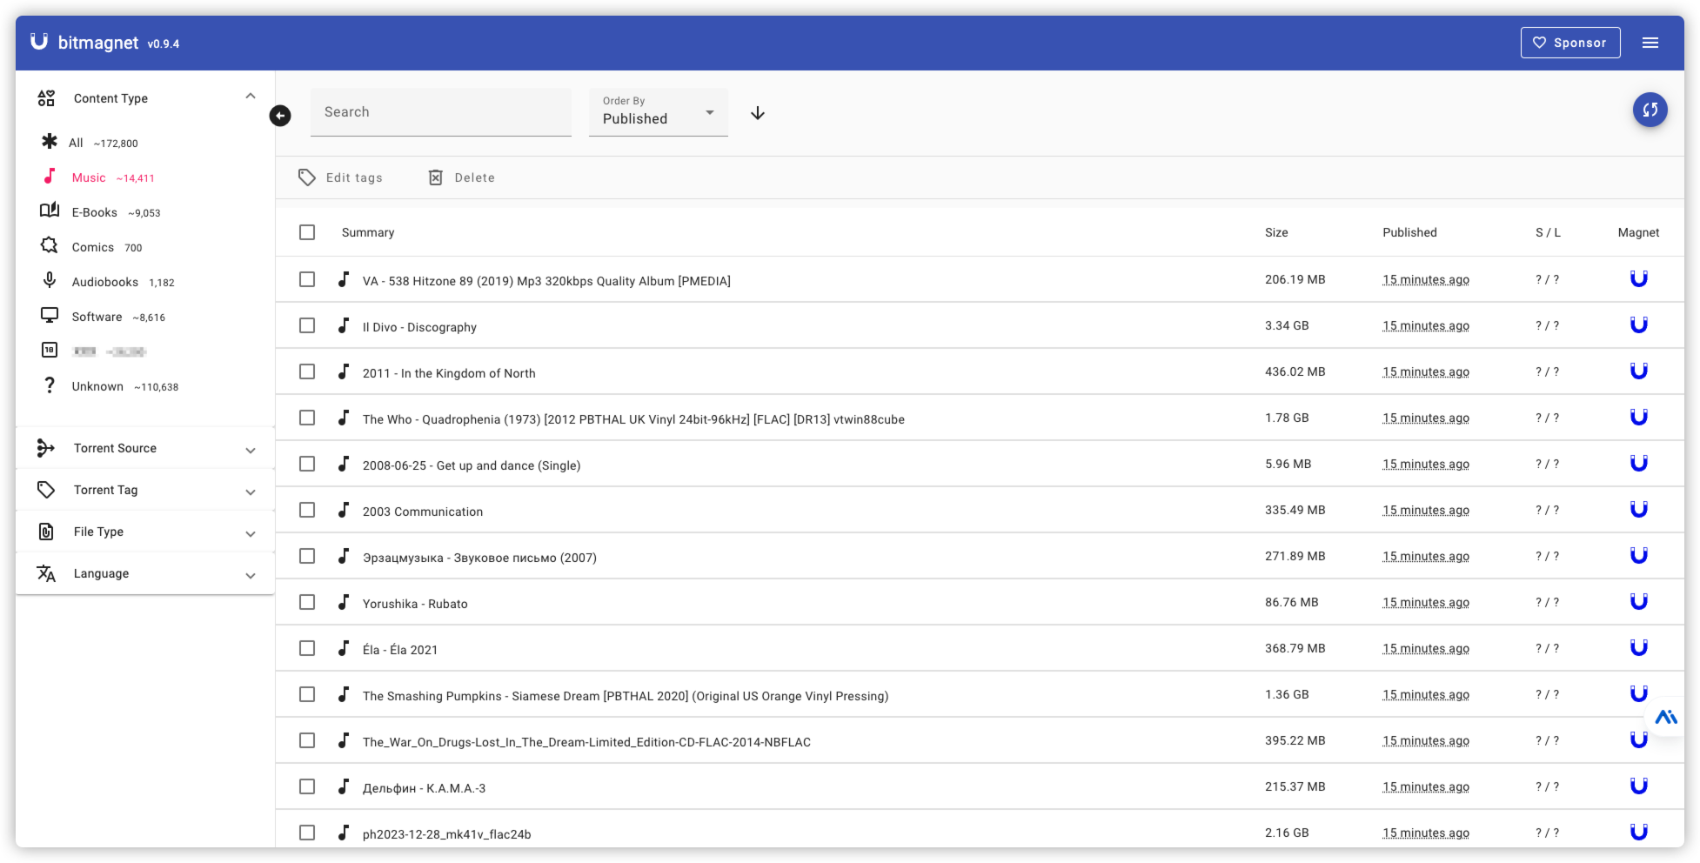This screenshot has height=863, width=1700.
Task: Click published time of Il Divo row
Action: [x=1426, y=325]
